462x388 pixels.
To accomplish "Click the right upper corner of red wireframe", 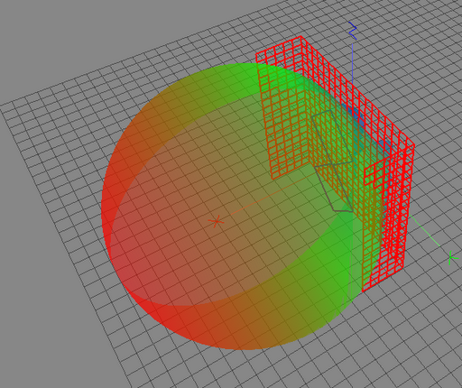I will point(414,145).
